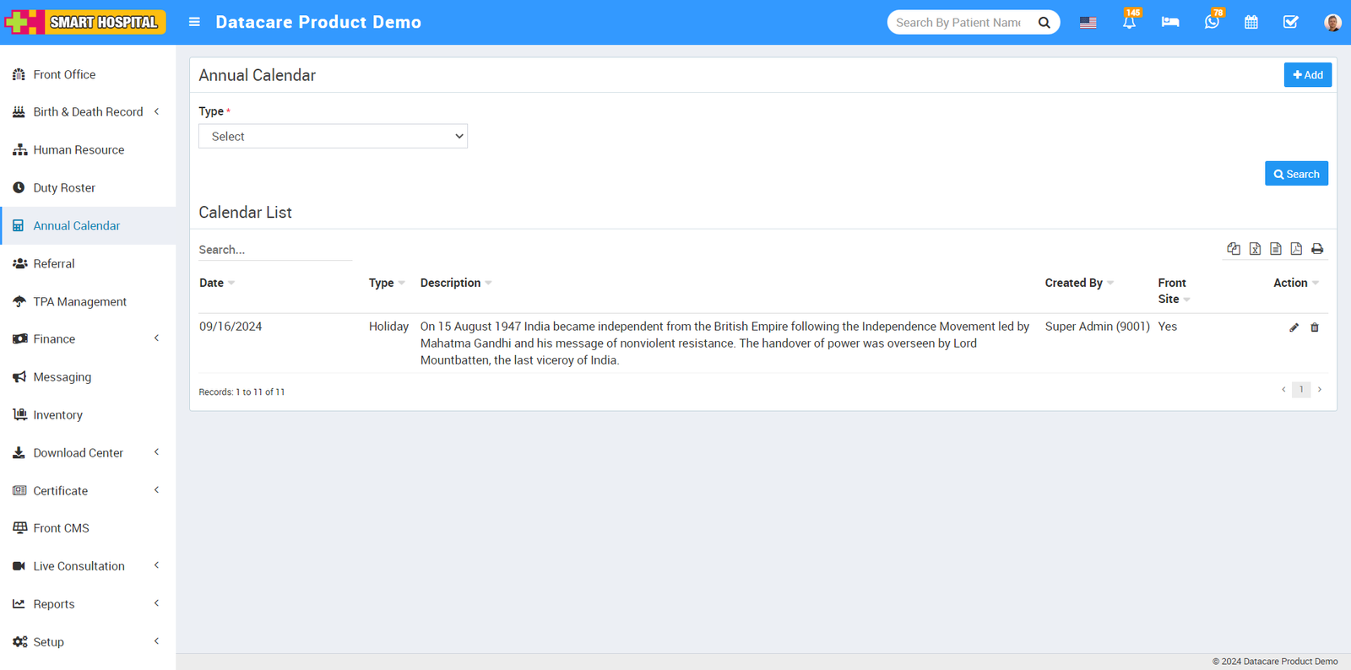
Task: Edit the Holiday record with pencil icon
Action: point(1294,327)
